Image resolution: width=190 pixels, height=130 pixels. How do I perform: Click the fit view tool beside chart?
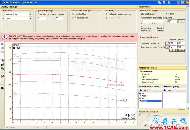click(2, 52)
